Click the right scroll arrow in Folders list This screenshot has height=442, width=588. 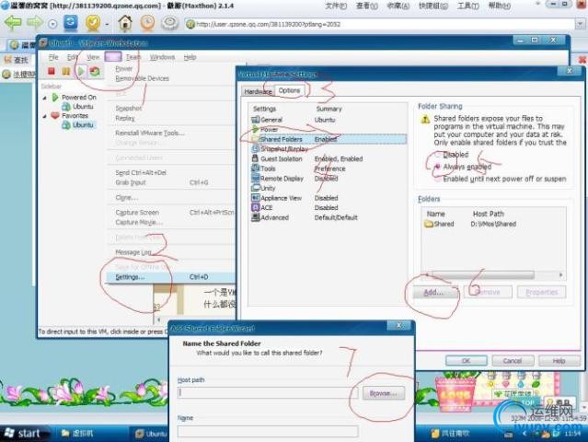click(561, 275)
